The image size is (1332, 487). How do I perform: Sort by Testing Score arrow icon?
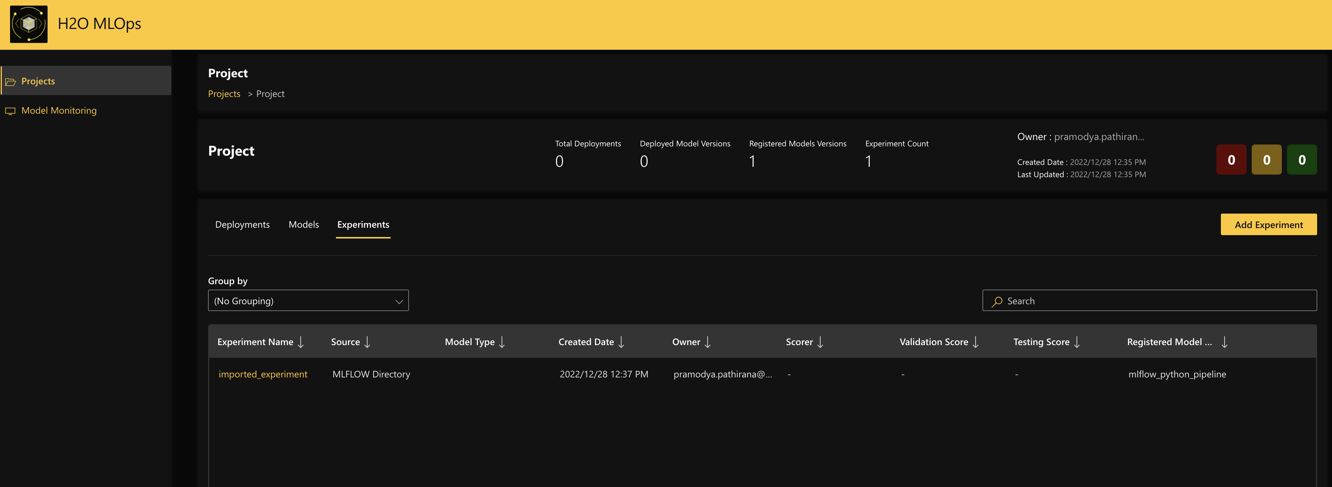pos(1077,342)
